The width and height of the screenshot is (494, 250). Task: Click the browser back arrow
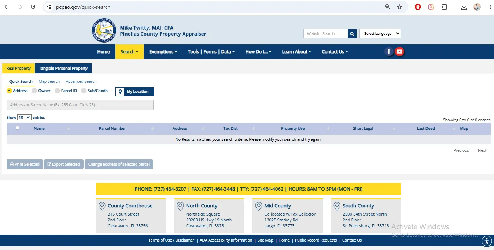click(x=7, y=7)
